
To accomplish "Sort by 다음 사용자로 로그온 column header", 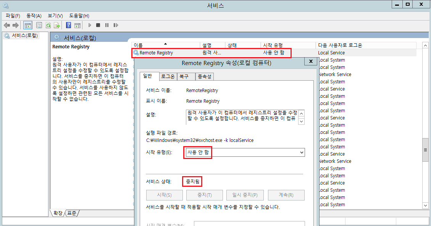I will click(366, 45).
